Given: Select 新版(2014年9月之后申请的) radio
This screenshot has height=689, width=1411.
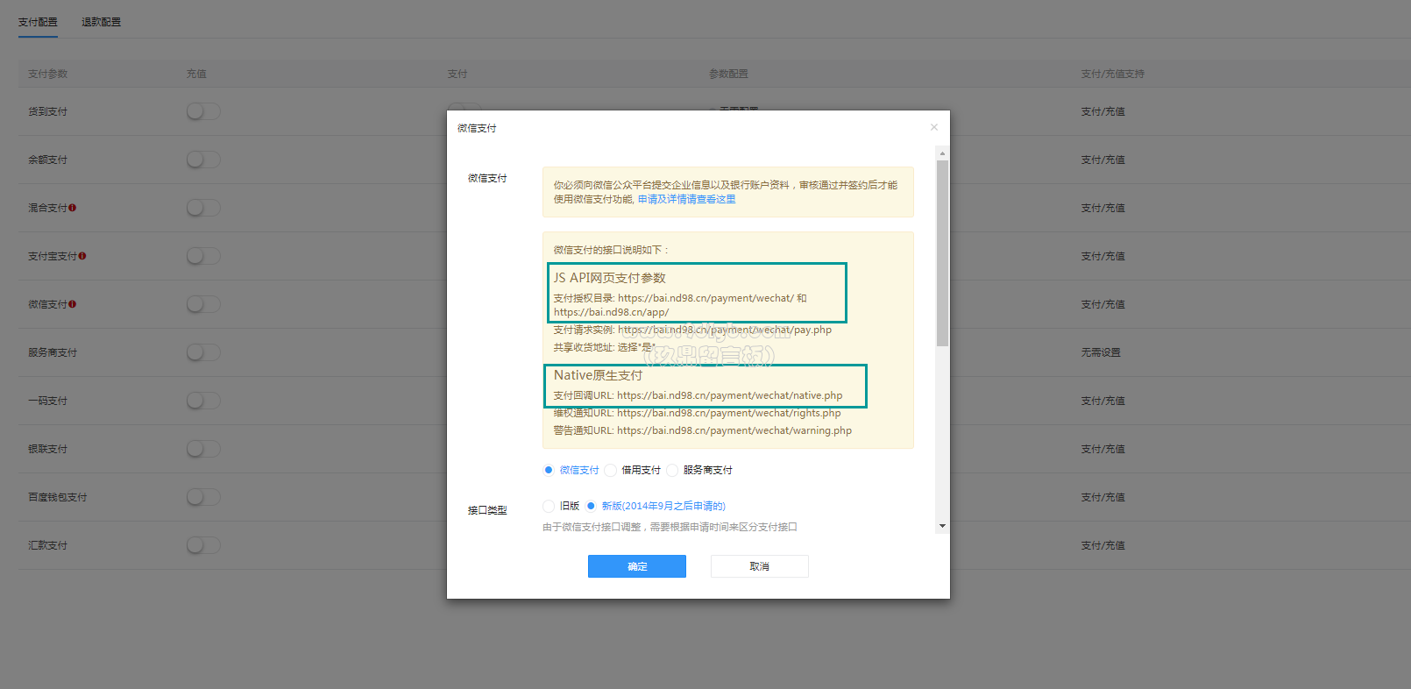Looking at the screenshot, I should coord(591,506).
